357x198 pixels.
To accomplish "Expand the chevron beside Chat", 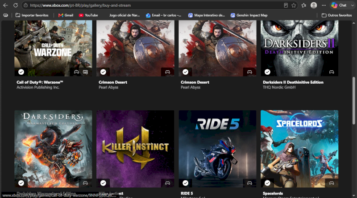I will click(353, 5).
